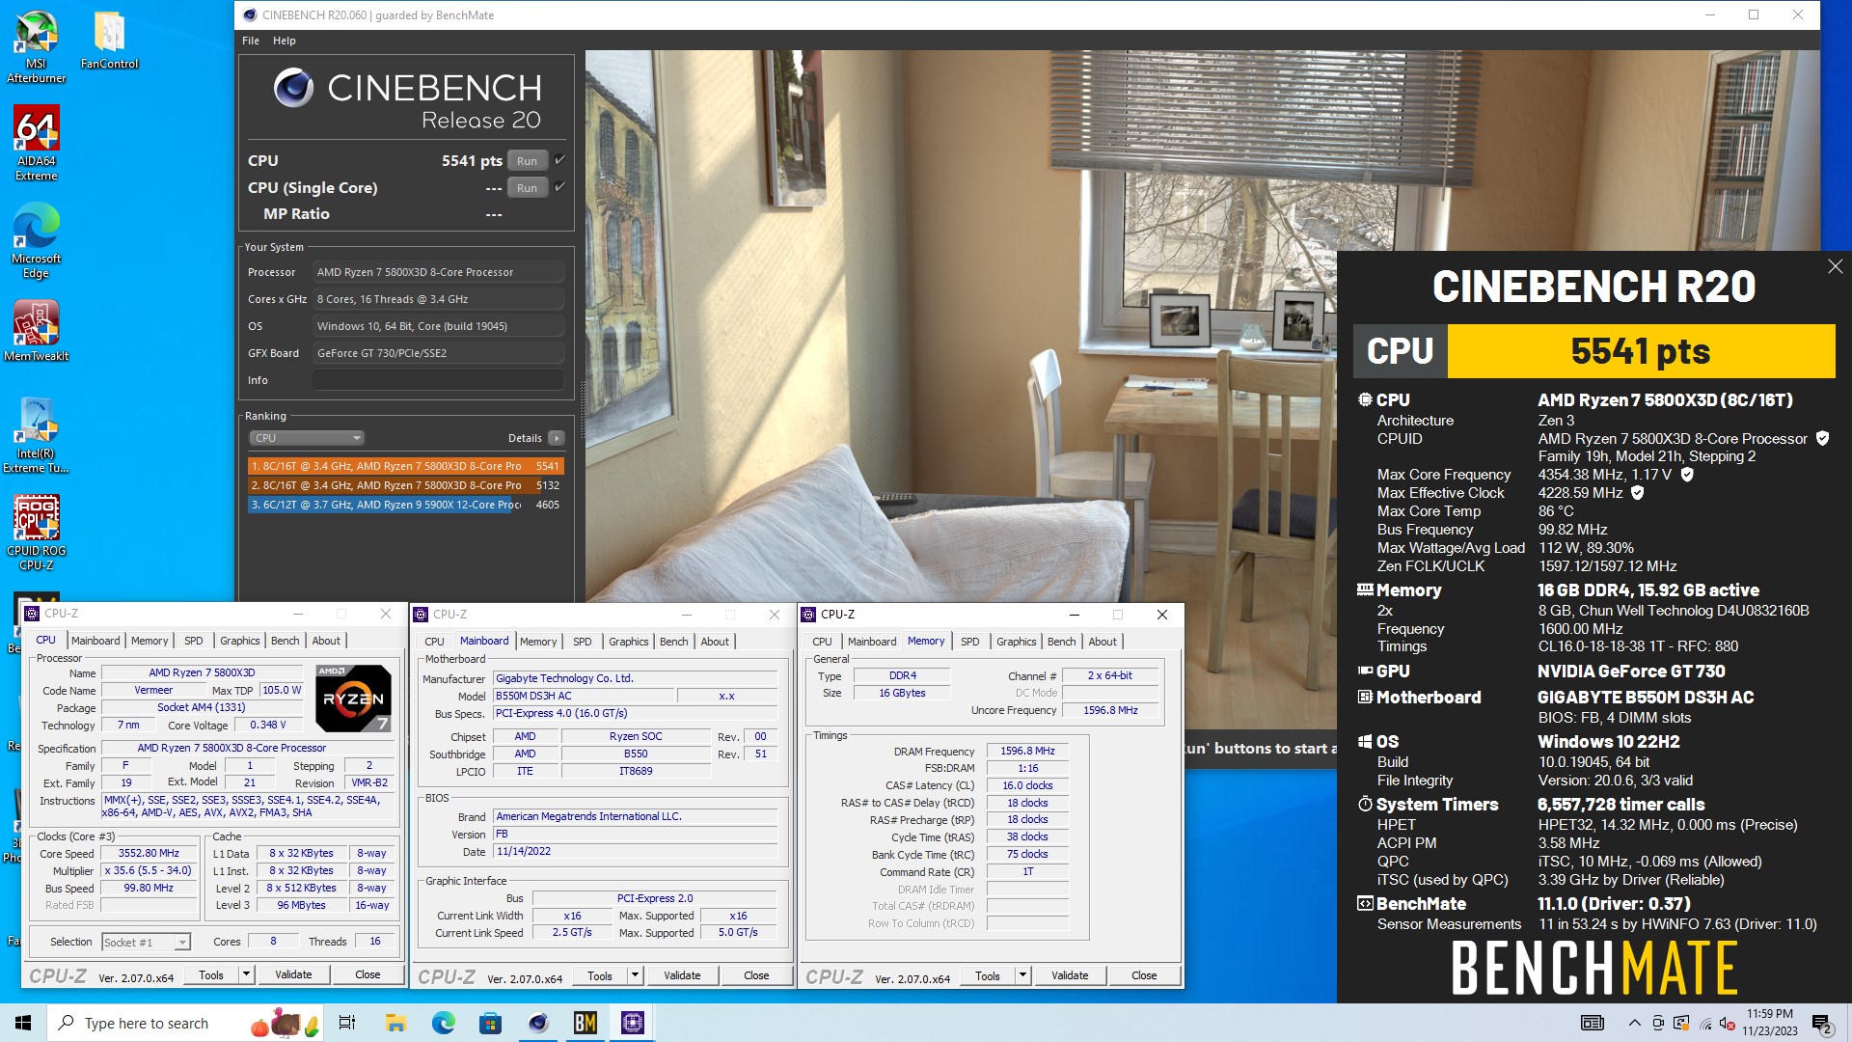Launch the MemTweakIt desktop icon
This screenshot has width=1852, height=1042.
point(36,331)
